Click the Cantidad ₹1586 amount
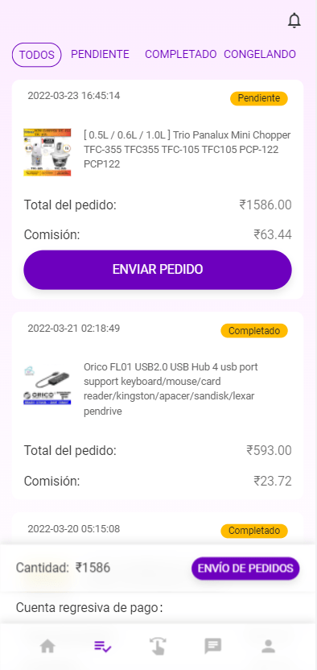Screen dimensions: 317x670 pos(63,568)
